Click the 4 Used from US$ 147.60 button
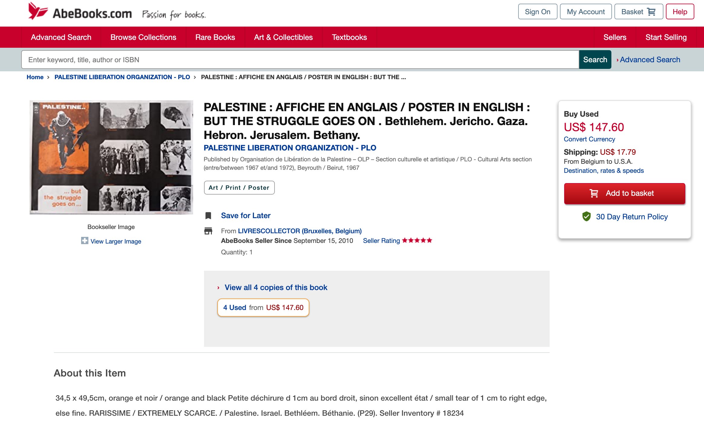Image resolution: width=704 pixels, height=426 pixels. 263,308
